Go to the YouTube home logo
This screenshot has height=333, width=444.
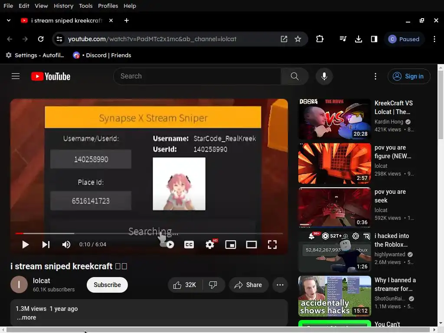point(51,76)
